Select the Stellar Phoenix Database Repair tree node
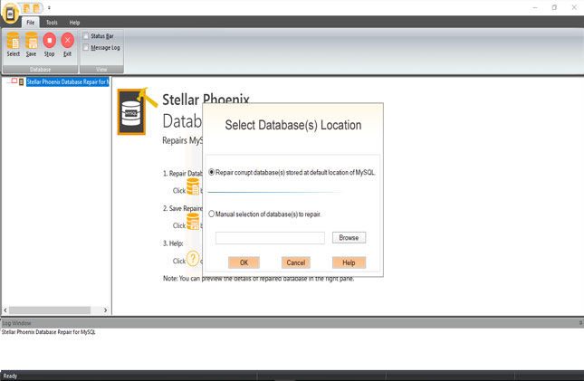The width and height of the screenshot is (584, 381). [x=68, y=82]
